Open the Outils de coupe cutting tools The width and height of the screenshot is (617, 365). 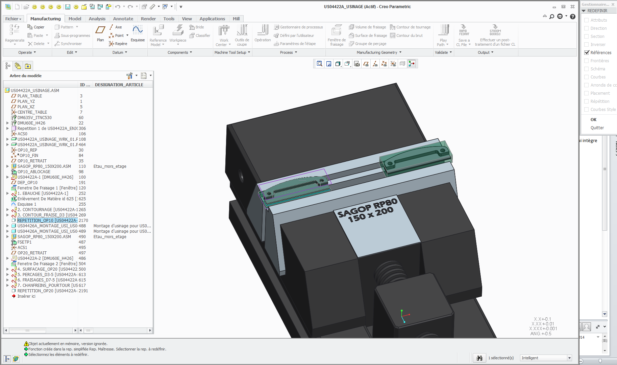pyautogui.click(x=242, y=35)
